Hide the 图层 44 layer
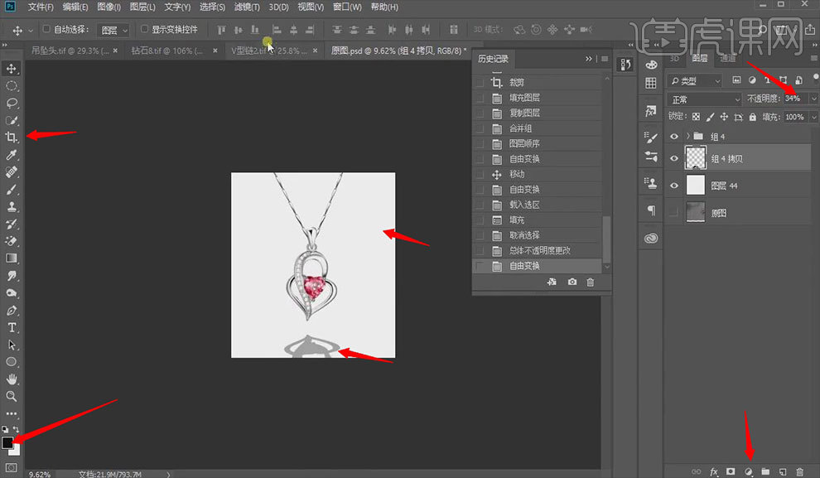The image size is (820, 478). coord(674,186)
